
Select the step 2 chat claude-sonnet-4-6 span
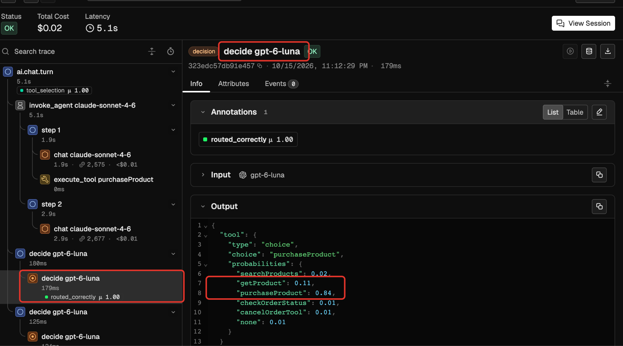[x=92, y=234]
